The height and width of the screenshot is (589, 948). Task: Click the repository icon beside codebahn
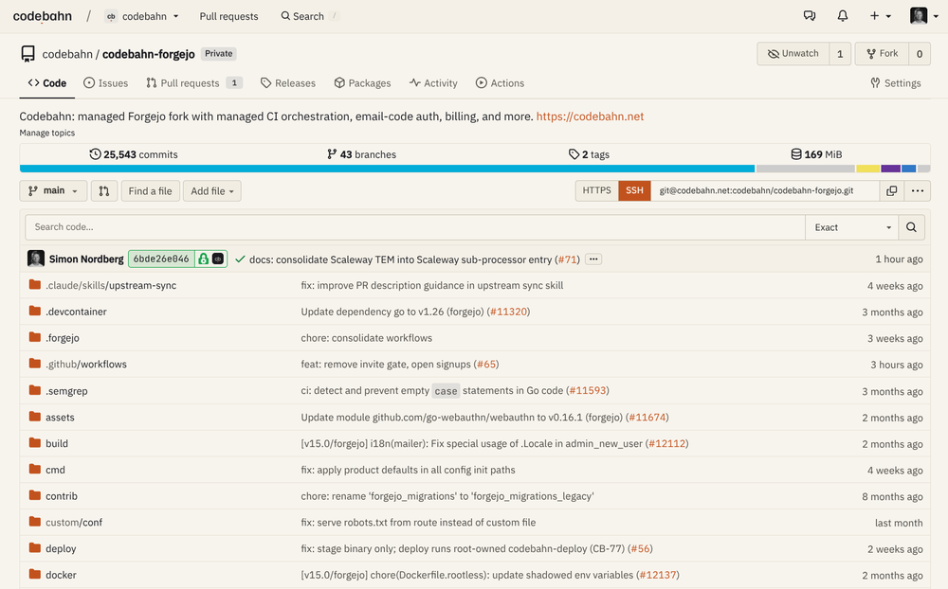tap(27, 54)
